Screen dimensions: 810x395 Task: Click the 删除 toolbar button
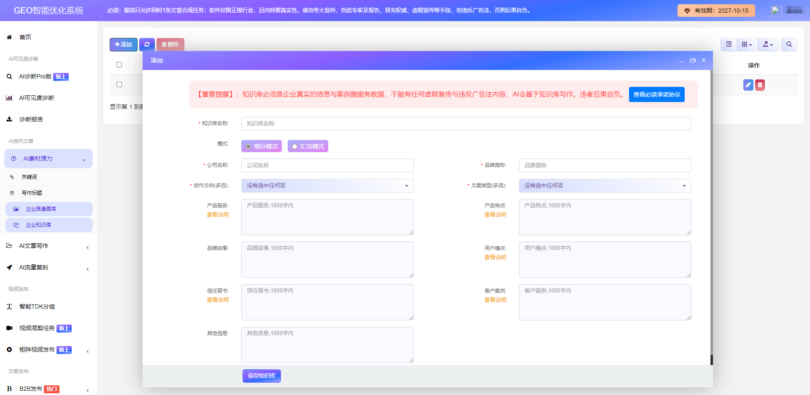coord(170,44)
